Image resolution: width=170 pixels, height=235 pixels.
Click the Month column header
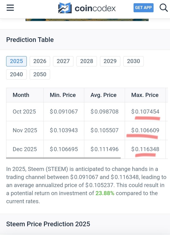pos(21,95)
